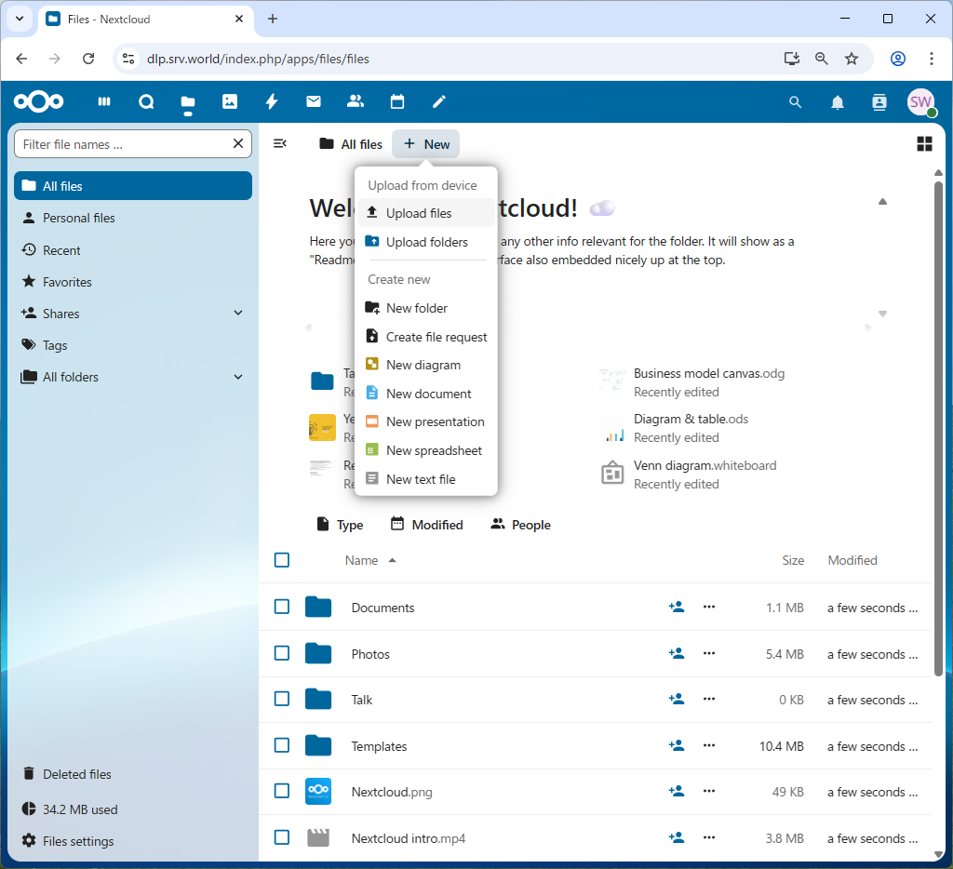Select the Photos folder checkbox
This screenshot has height=869, width=953.
pyautogui.click(x=282, y=652)
